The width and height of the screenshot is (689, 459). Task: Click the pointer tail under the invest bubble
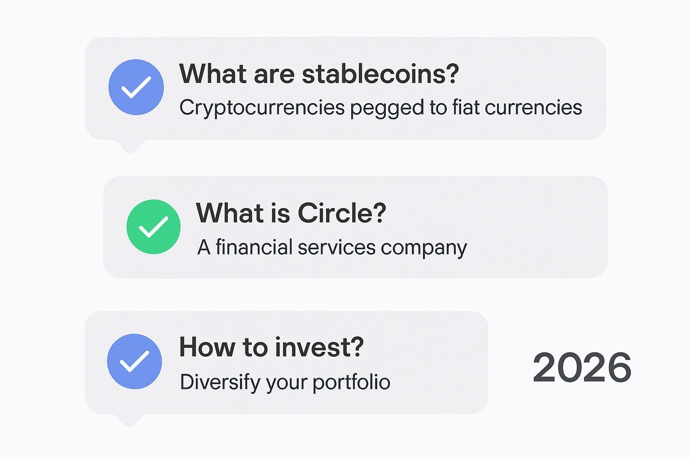click(x=129, y=420)
